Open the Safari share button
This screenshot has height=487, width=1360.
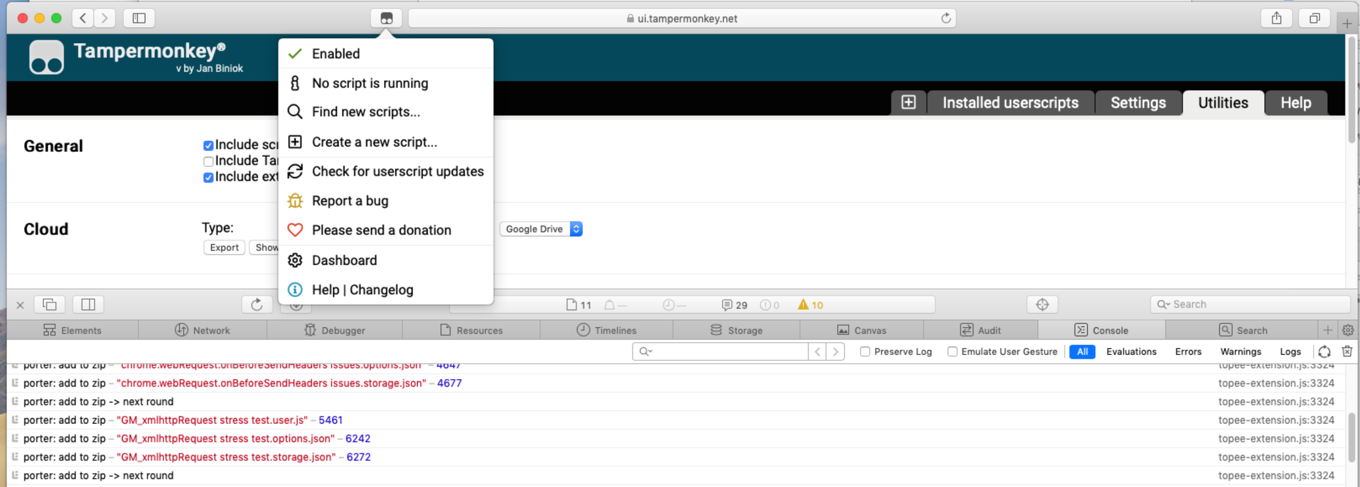(x=1276, y=19)
